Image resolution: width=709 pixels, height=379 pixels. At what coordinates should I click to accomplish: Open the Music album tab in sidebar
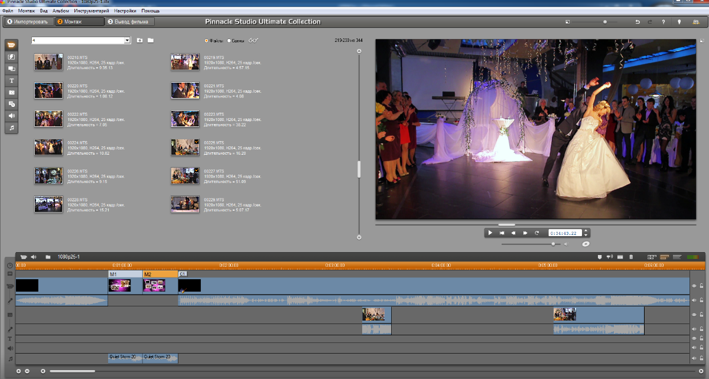pos(12,128)
